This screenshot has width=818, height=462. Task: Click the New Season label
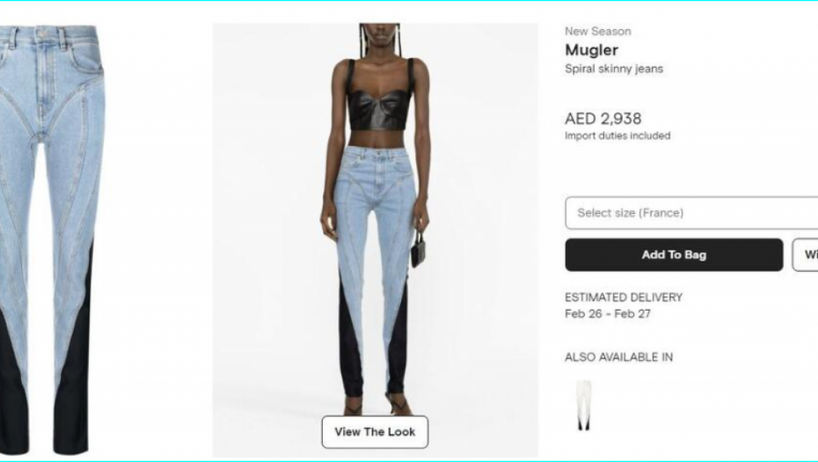598,32
